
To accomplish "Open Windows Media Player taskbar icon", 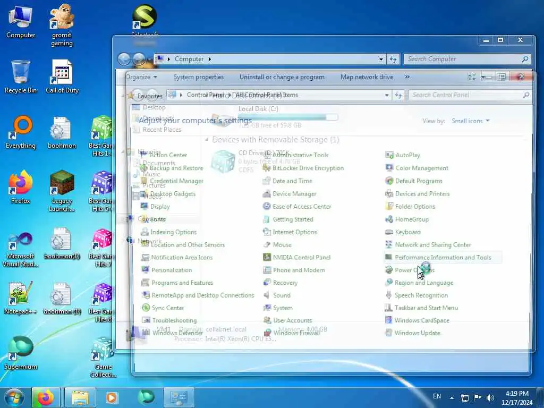I will [112, 398].
